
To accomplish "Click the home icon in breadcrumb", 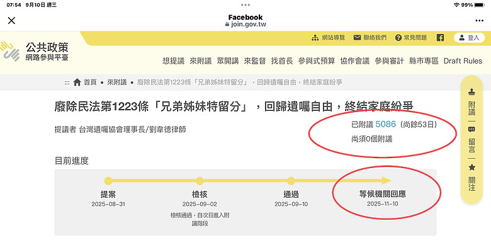I will pos(77,83).
